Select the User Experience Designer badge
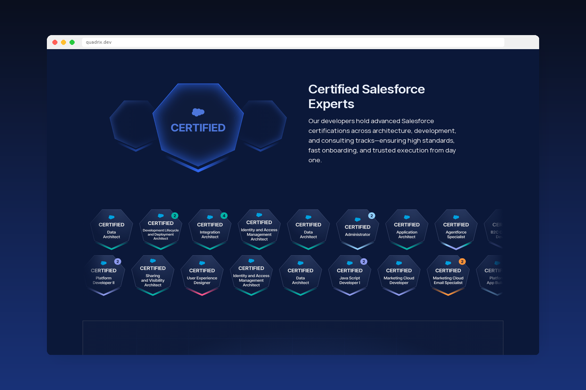 (x=202, y=276)
